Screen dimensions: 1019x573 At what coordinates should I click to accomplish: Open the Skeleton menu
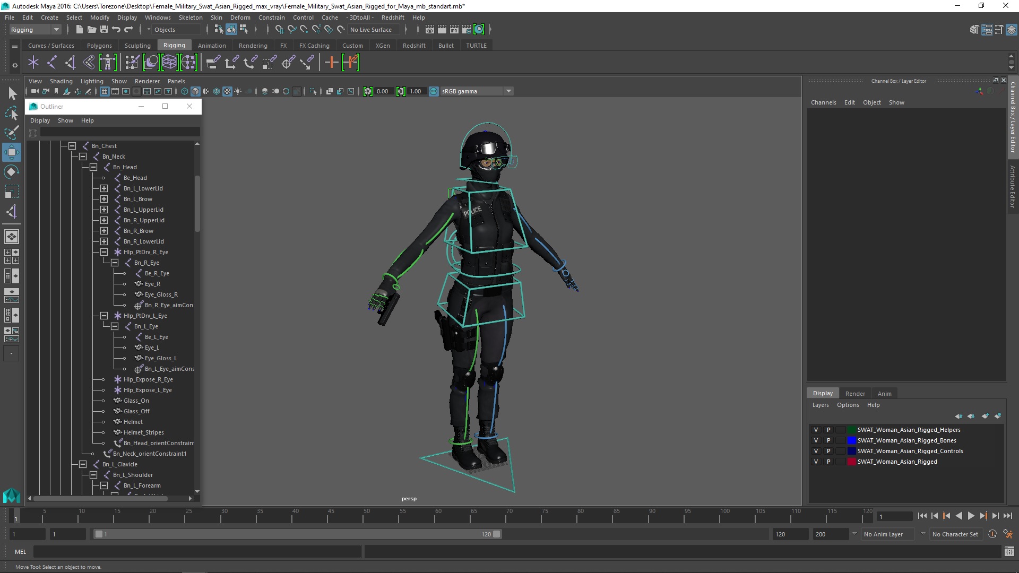point(190,18)
